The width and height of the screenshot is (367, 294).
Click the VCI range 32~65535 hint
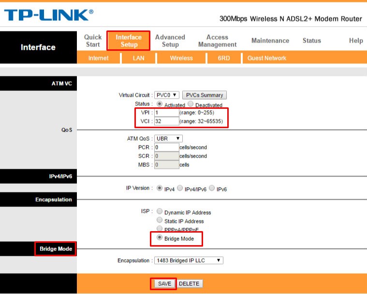pos(201,121)
